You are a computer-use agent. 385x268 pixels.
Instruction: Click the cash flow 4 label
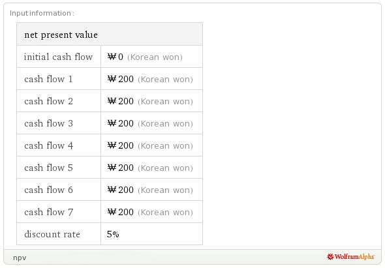(49, 145)
